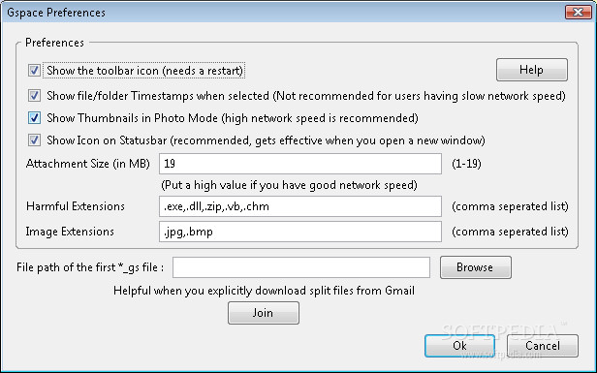Close the Gspace Preferences window
Viewport: 597px width, 373px height.
tap(578, 13)
